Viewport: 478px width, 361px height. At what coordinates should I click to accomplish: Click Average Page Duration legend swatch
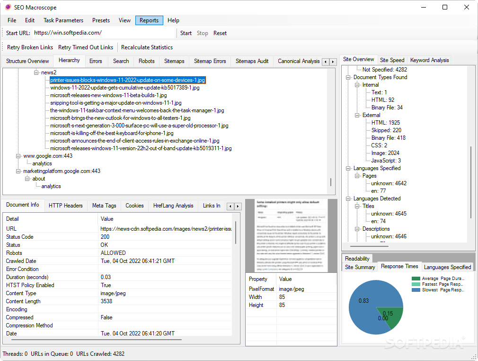pyautogui.click(x=416, y=279)
